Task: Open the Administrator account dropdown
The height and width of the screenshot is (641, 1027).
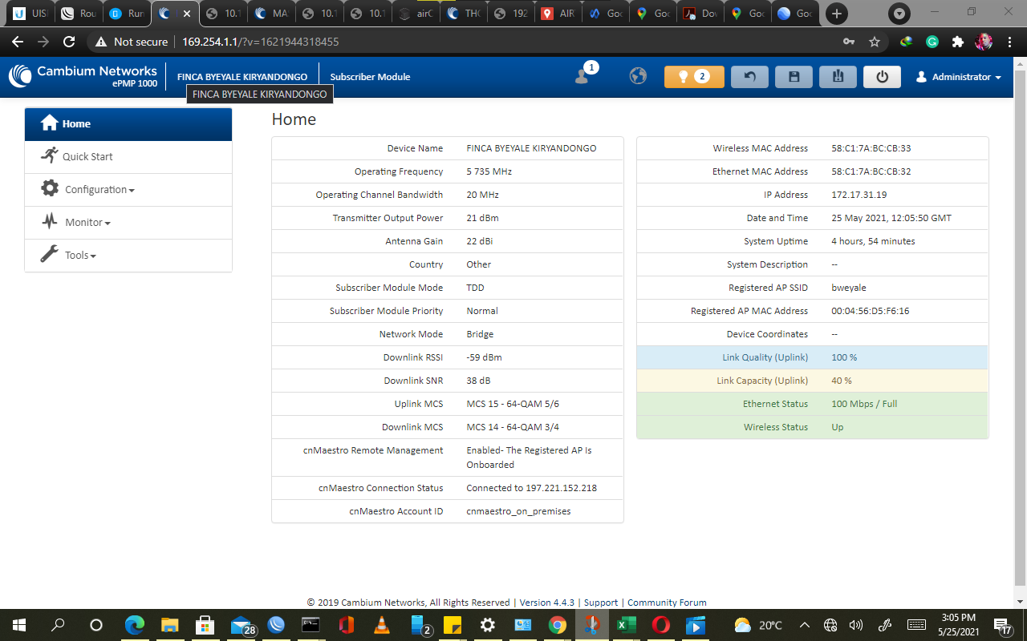Action: (x=958, y=77)
